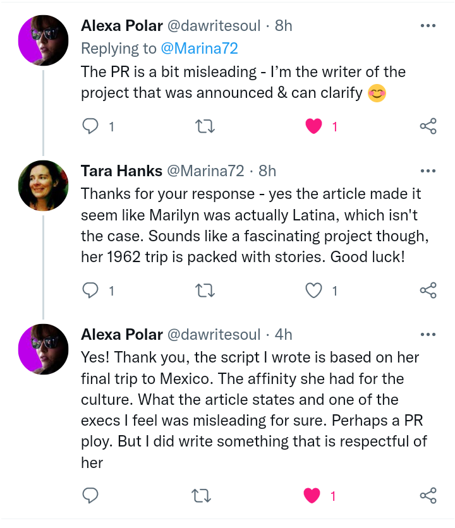Reply to Alexa Polar's first tweet

[x=92, y=126]
